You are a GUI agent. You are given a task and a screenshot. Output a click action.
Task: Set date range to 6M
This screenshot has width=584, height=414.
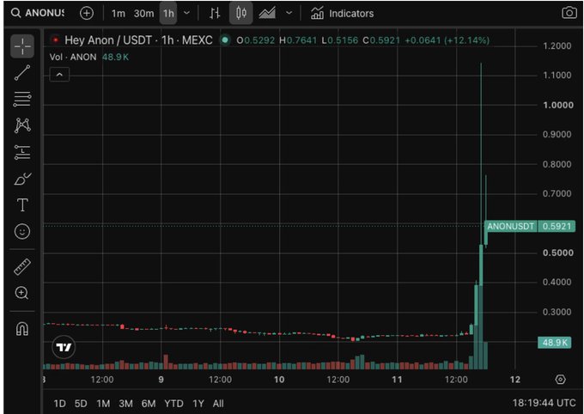tap(149, 403)
